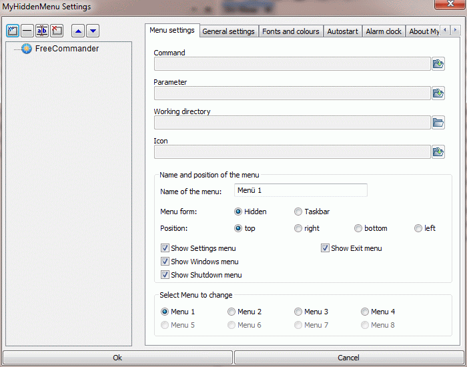The height and width of the screenshot is (367, 467).
Task: Insert a separator line with toolbar icon
Action: (27, 31)
